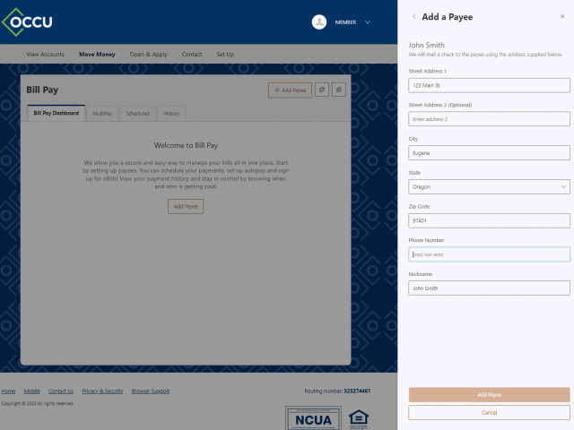
Task: Cancel adding the payee
Action: coord(489,413)
